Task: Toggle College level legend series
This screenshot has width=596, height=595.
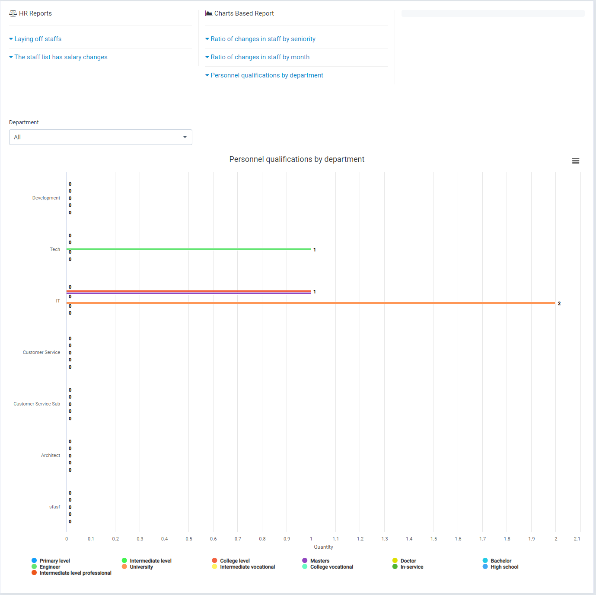Action: coord(231,561)
